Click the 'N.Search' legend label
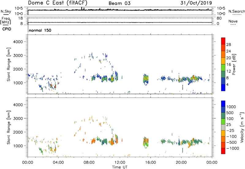The image size is (245, 169). pyautogui.click(x=236, y=11)
